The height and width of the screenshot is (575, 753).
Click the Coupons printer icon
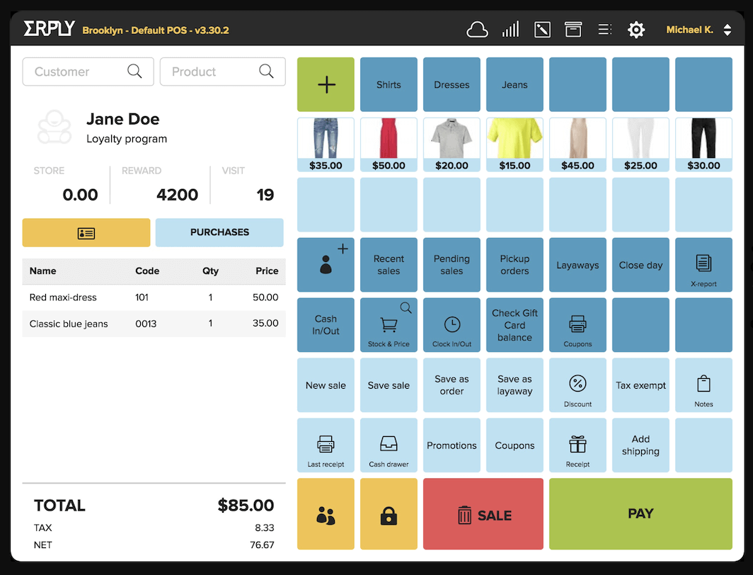point(577,325)
